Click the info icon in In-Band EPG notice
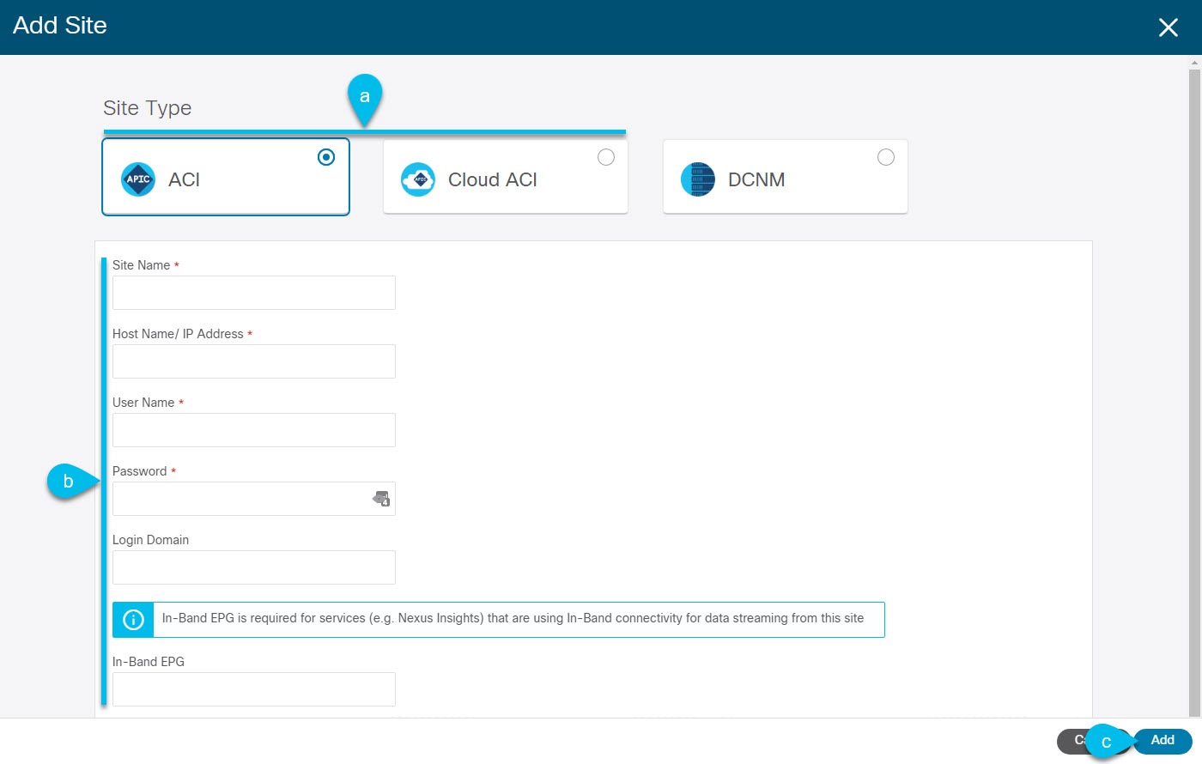Image resolution: width=1202 pixels, height=764 pixels. point(133,620)
